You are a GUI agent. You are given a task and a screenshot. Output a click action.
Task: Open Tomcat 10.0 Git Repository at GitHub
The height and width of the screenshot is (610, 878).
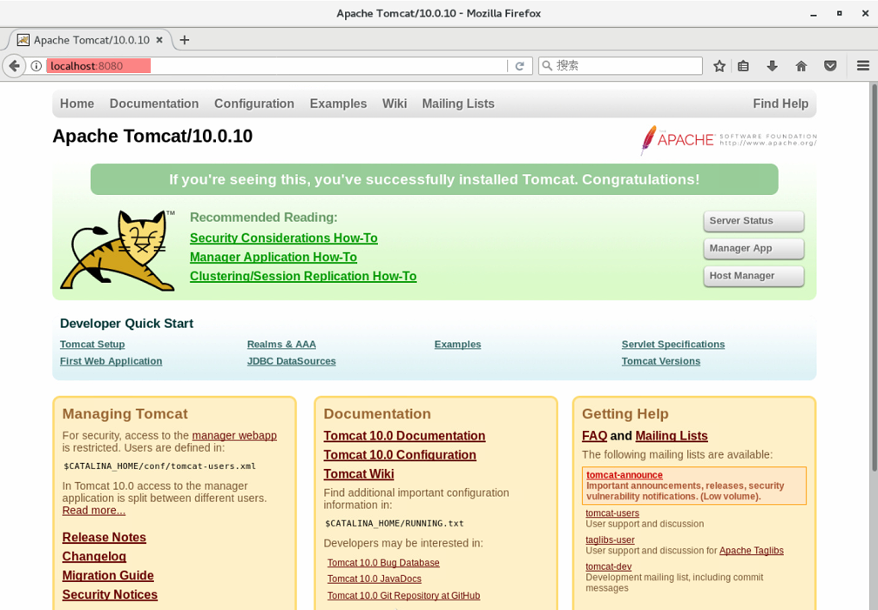tap(404, 595)
